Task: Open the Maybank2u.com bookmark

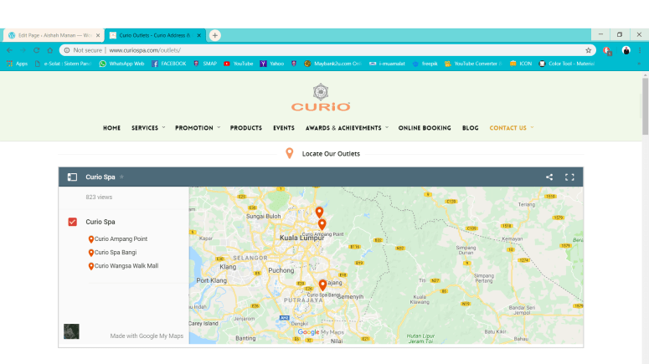Action: 332,64
